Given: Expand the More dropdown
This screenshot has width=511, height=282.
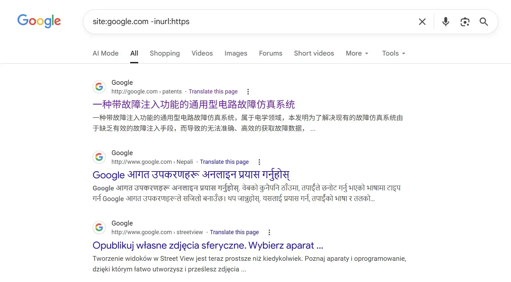Looking at the screenshot, I should coord(357,53).
